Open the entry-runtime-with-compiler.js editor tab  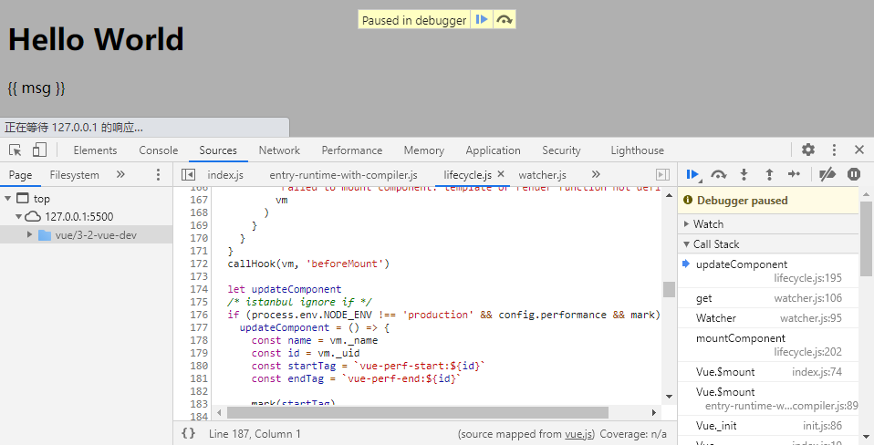(343, 175)
